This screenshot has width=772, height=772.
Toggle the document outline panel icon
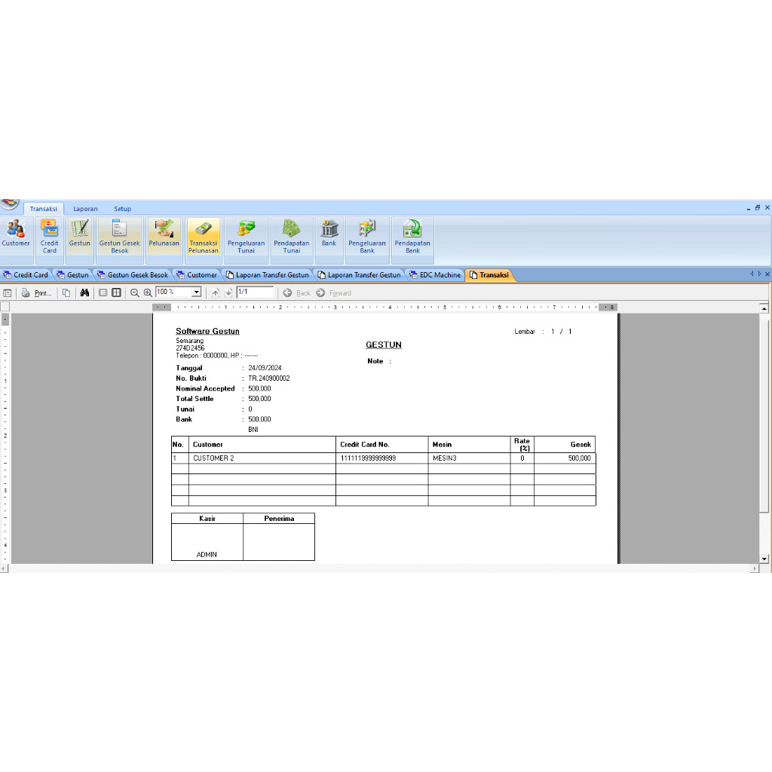pyautogui.click(x=8, y=293)
